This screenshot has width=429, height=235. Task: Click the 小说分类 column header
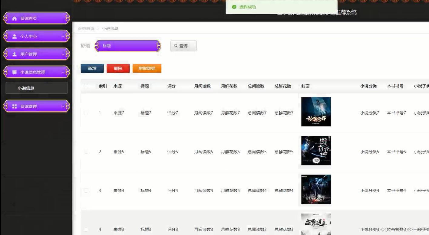point(368,86)
